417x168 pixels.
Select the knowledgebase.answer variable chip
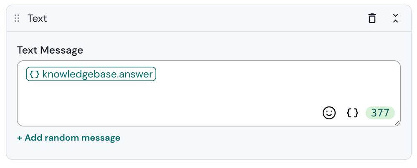91,74
